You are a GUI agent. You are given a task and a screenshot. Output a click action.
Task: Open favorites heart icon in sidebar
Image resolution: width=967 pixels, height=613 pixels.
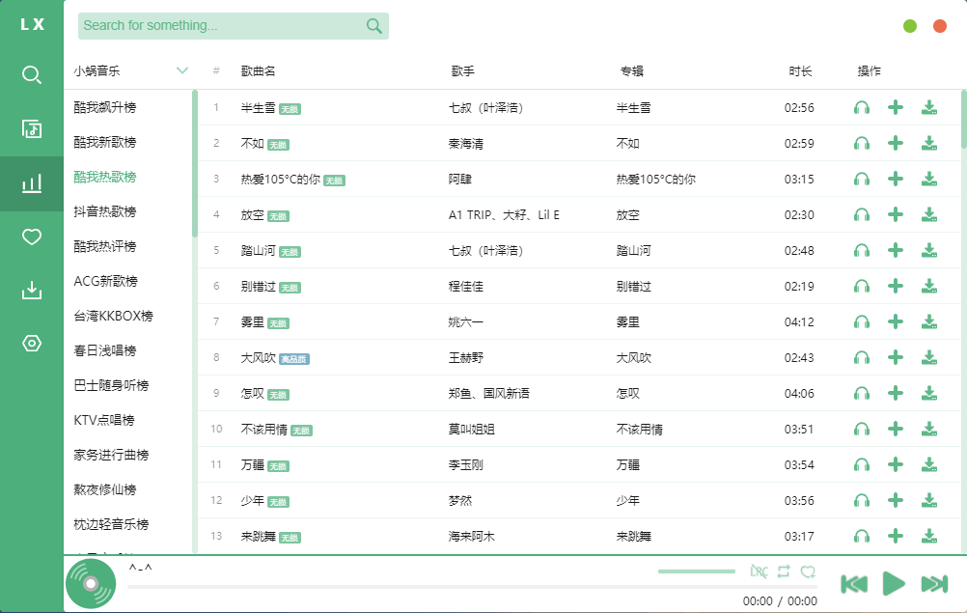coord(32,237)
